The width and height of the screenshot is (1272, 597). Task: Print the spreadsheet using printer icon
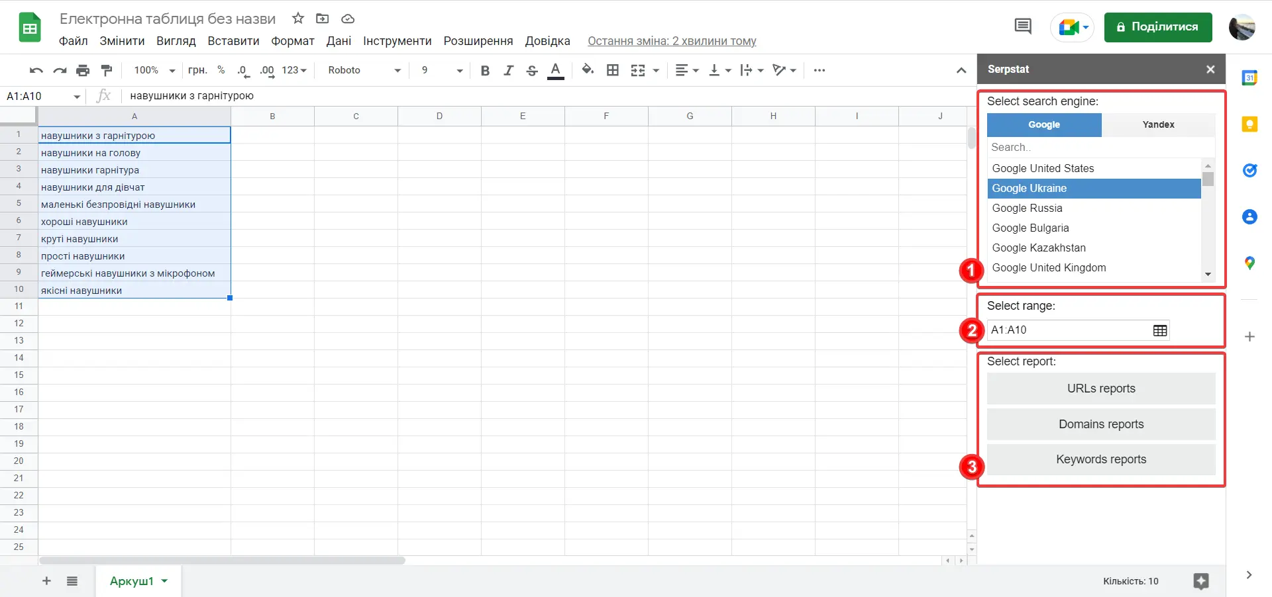pyautogui.click(x=83, y=70)
